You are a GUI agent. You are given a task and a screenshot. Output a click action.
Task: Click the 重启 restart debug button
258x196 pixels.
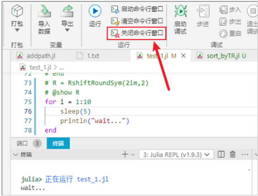tap(230, 33)
